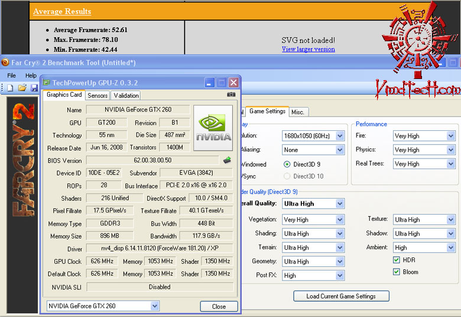Click the DirectX Support 10.0 / SM4.0 field
The image size is (461, 317).
[x=211, y=198]
